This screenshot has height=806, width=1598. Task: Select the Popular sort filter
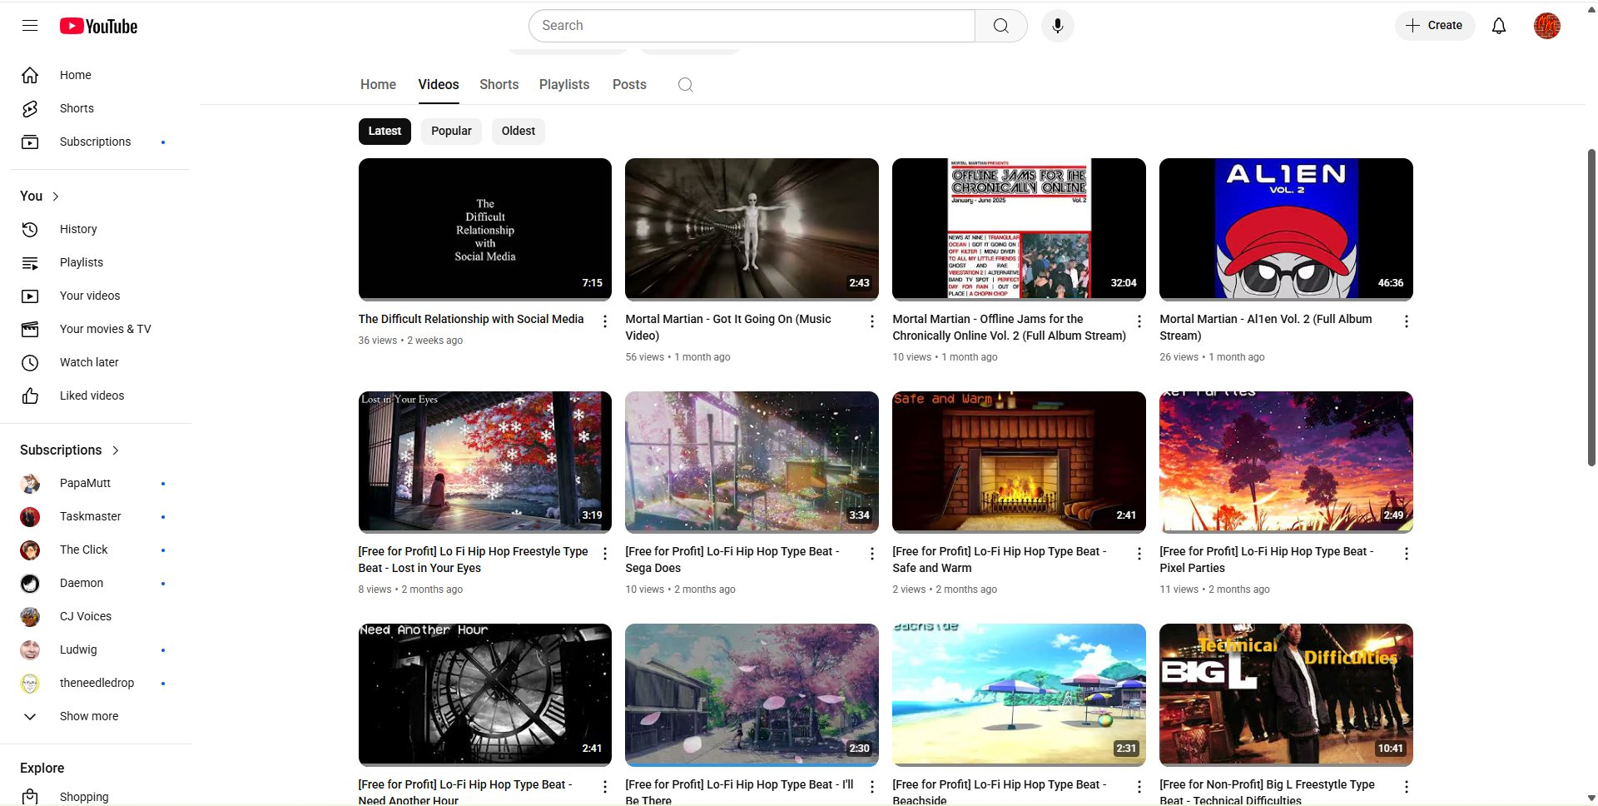tap(451, 132)
